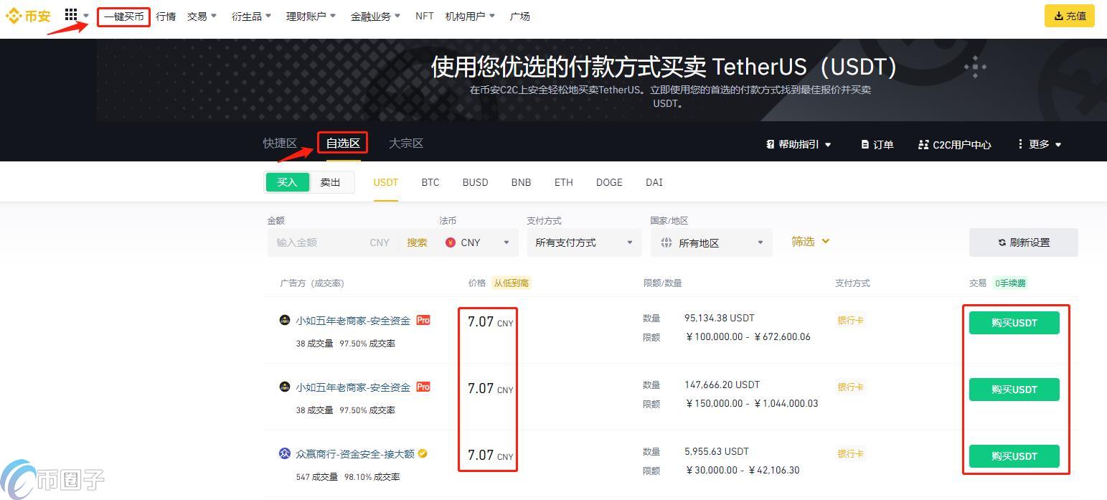Click the globe icon in region selector
The image size is (1107, 500).
[x=666, y=242]
